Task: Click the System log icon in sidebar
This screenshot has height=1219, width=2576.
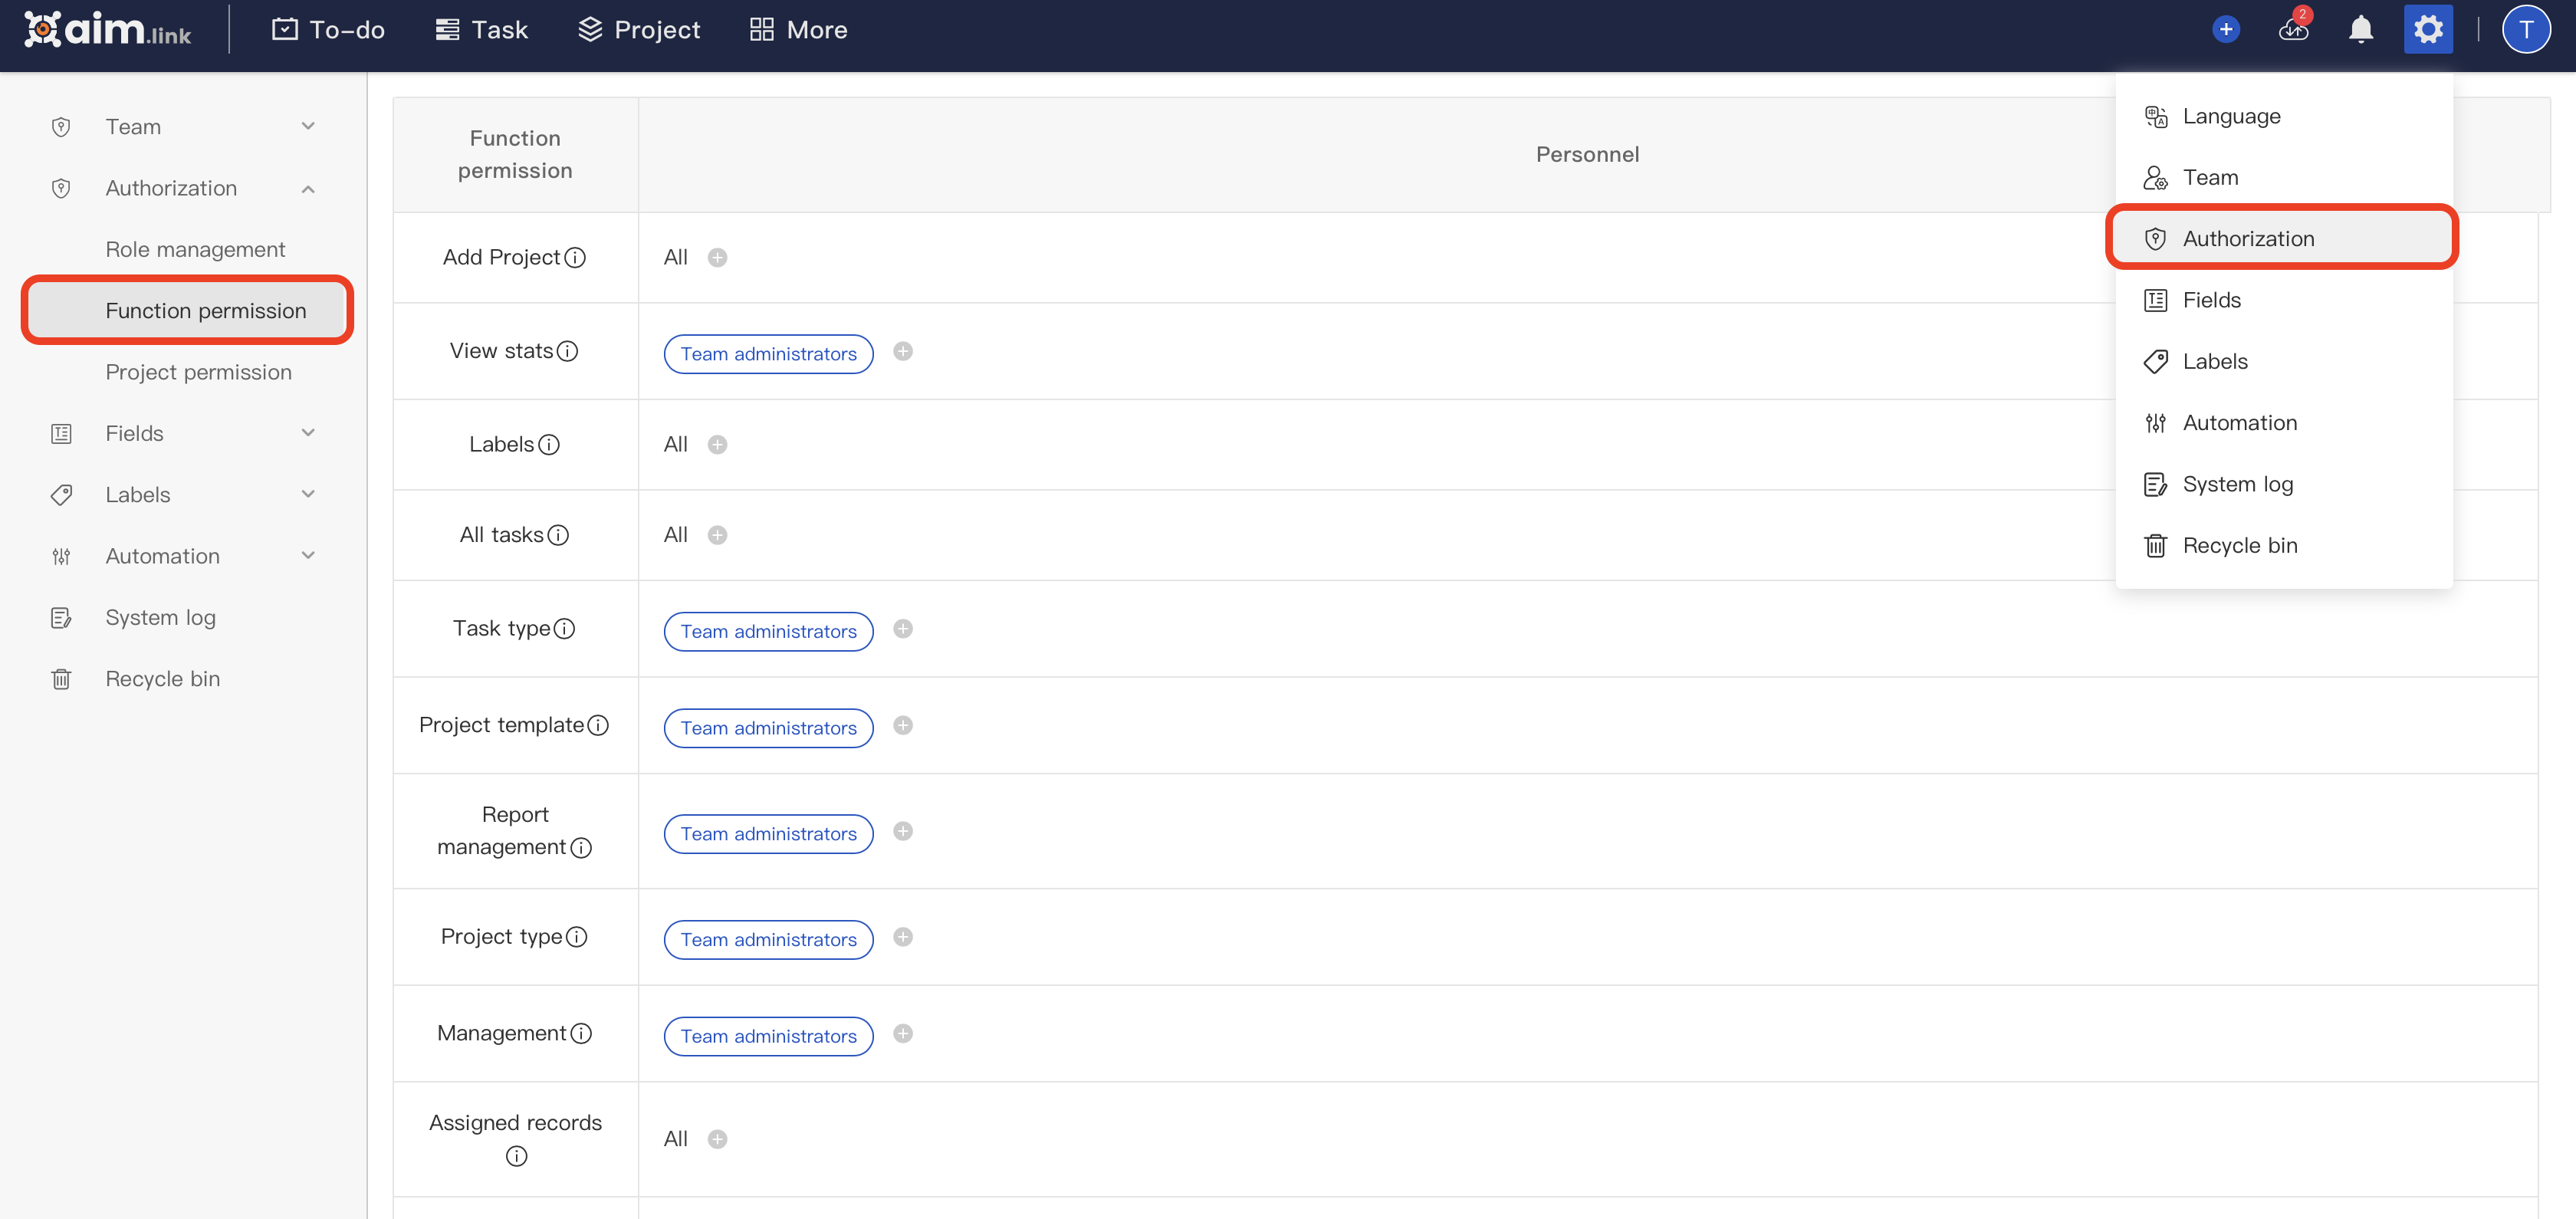Action: [x=61, y=617]
